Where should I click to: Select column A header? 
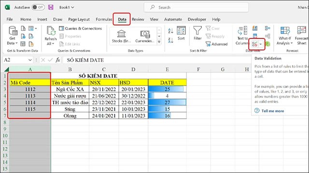pyautogui.click(x=30, y=69)
